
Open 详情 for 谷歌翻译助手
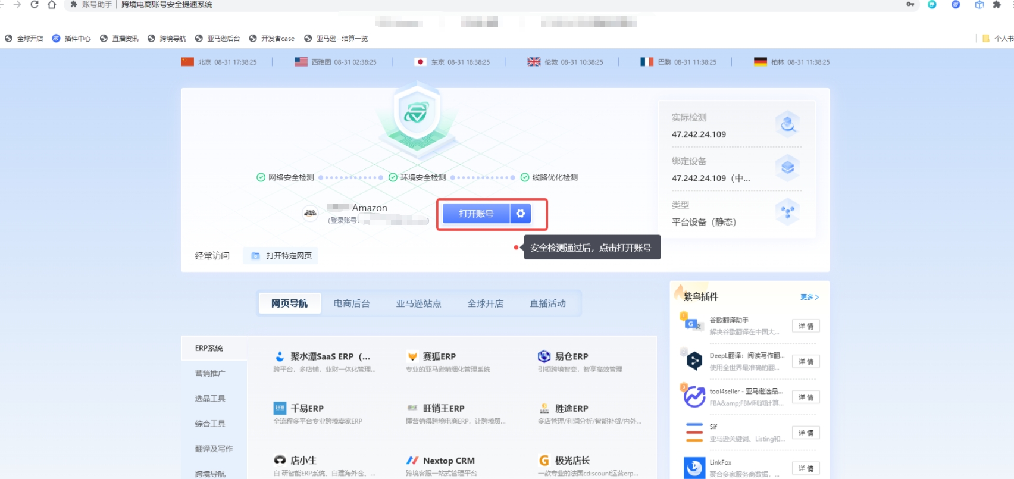pos(806,326)
